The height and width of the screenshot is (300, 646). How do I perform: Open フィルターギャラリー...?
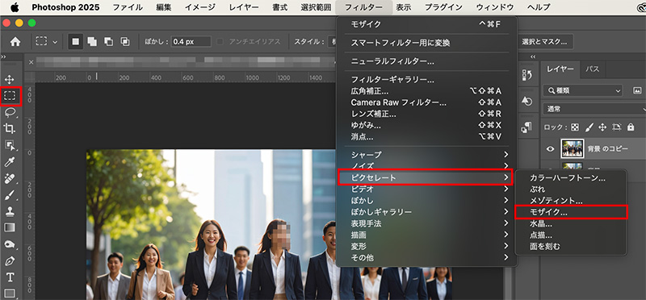426,80
